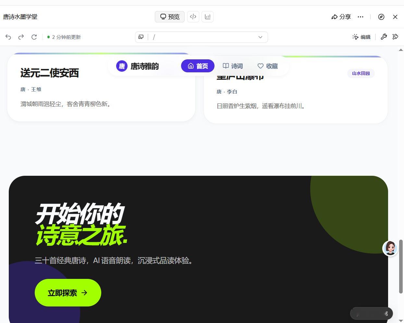Click the dark pill badge at bottom right
The height and width of the screenshot is (323, 404).
tap(372, 314)
